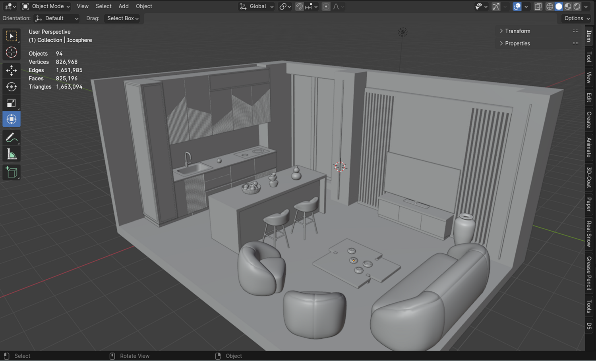Open the View menu in the header
The height and width of the screenshot is (361, 596).
pos(83,6)
